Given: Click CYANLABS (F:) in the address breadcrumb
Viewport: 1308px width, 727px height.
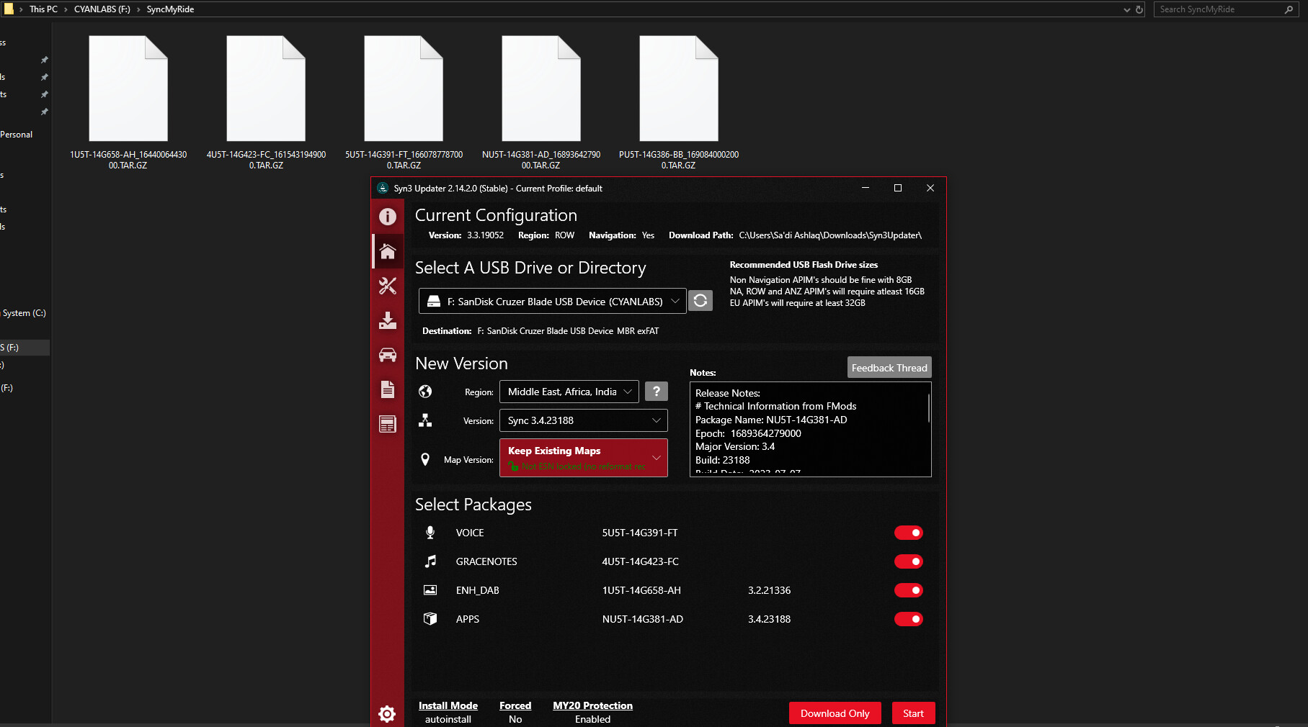Looking at the screenshot, I should 102,9.
